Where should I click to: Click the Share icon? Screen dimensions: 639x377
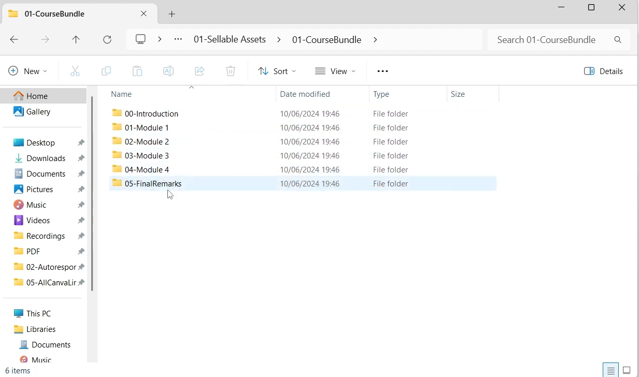[x=200, y=71]
